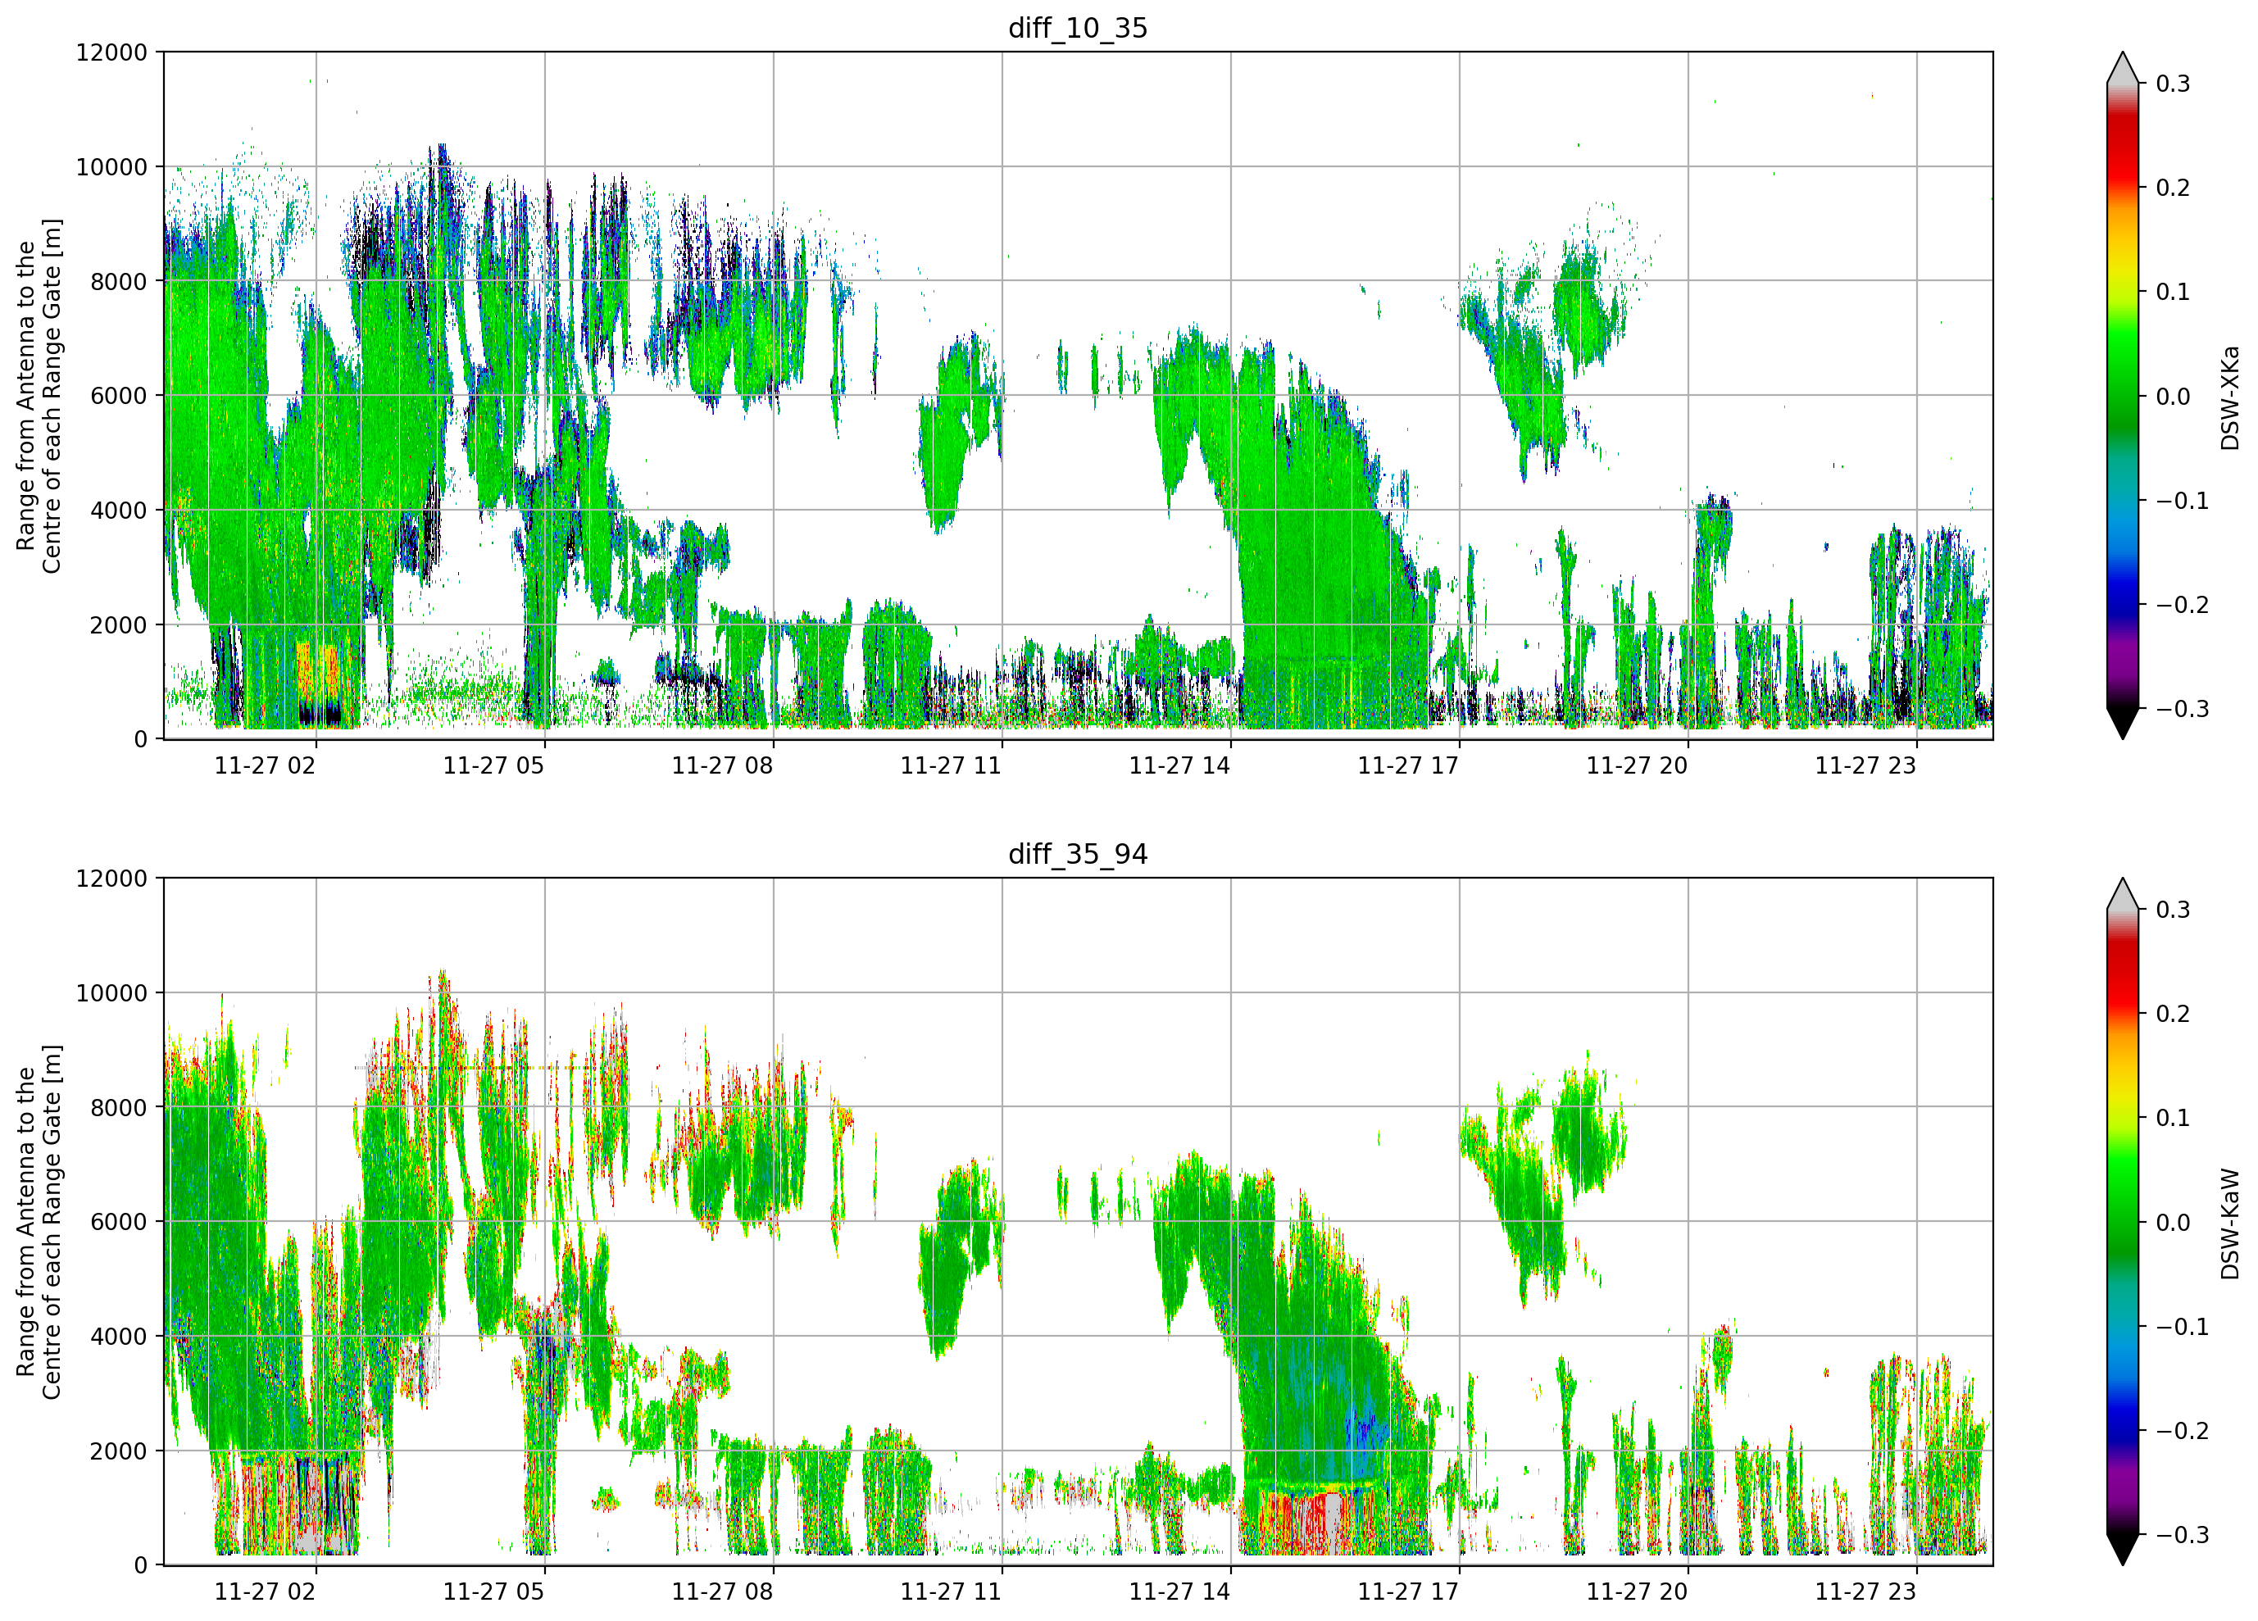Click the diff_35_94 plot title
Viewport: 2258px width, 1621px height.
pyautogui.click(x=1079, y=854)
